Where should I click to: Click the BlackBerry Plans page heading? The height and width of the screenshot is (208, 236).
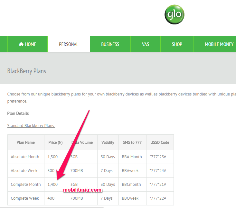pos(27,71)
